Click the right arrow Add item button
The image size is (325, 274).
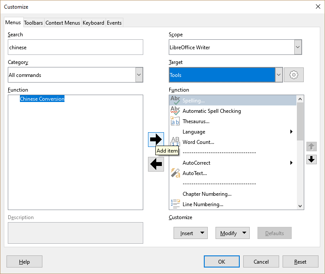pyautogui.click(x=156, y=140)
